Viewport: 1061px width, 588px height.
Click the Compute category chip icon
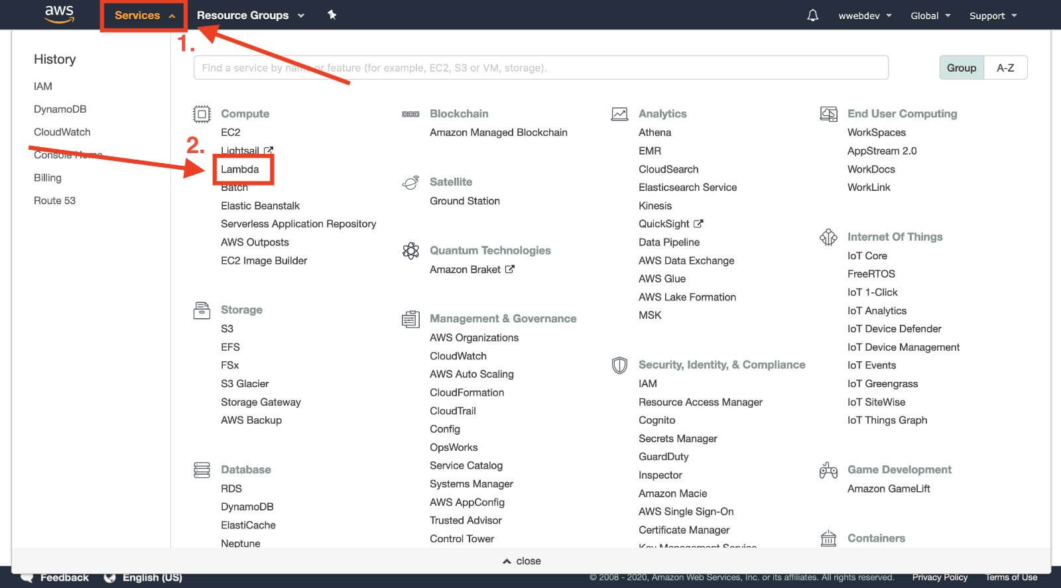coord(202,114)
